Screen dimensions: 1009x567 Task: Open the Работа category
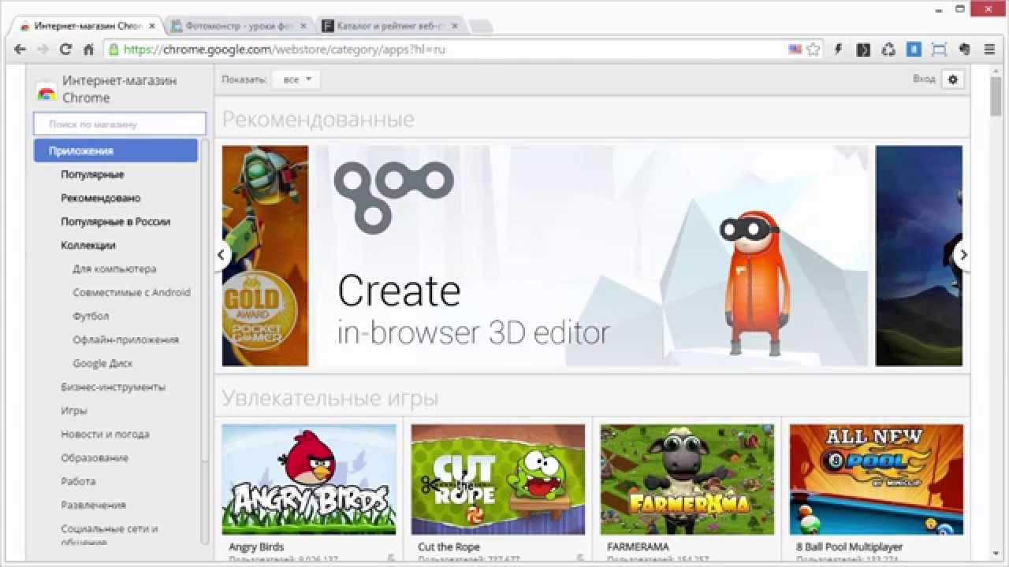pyautogui.click(x=78, y=481)
